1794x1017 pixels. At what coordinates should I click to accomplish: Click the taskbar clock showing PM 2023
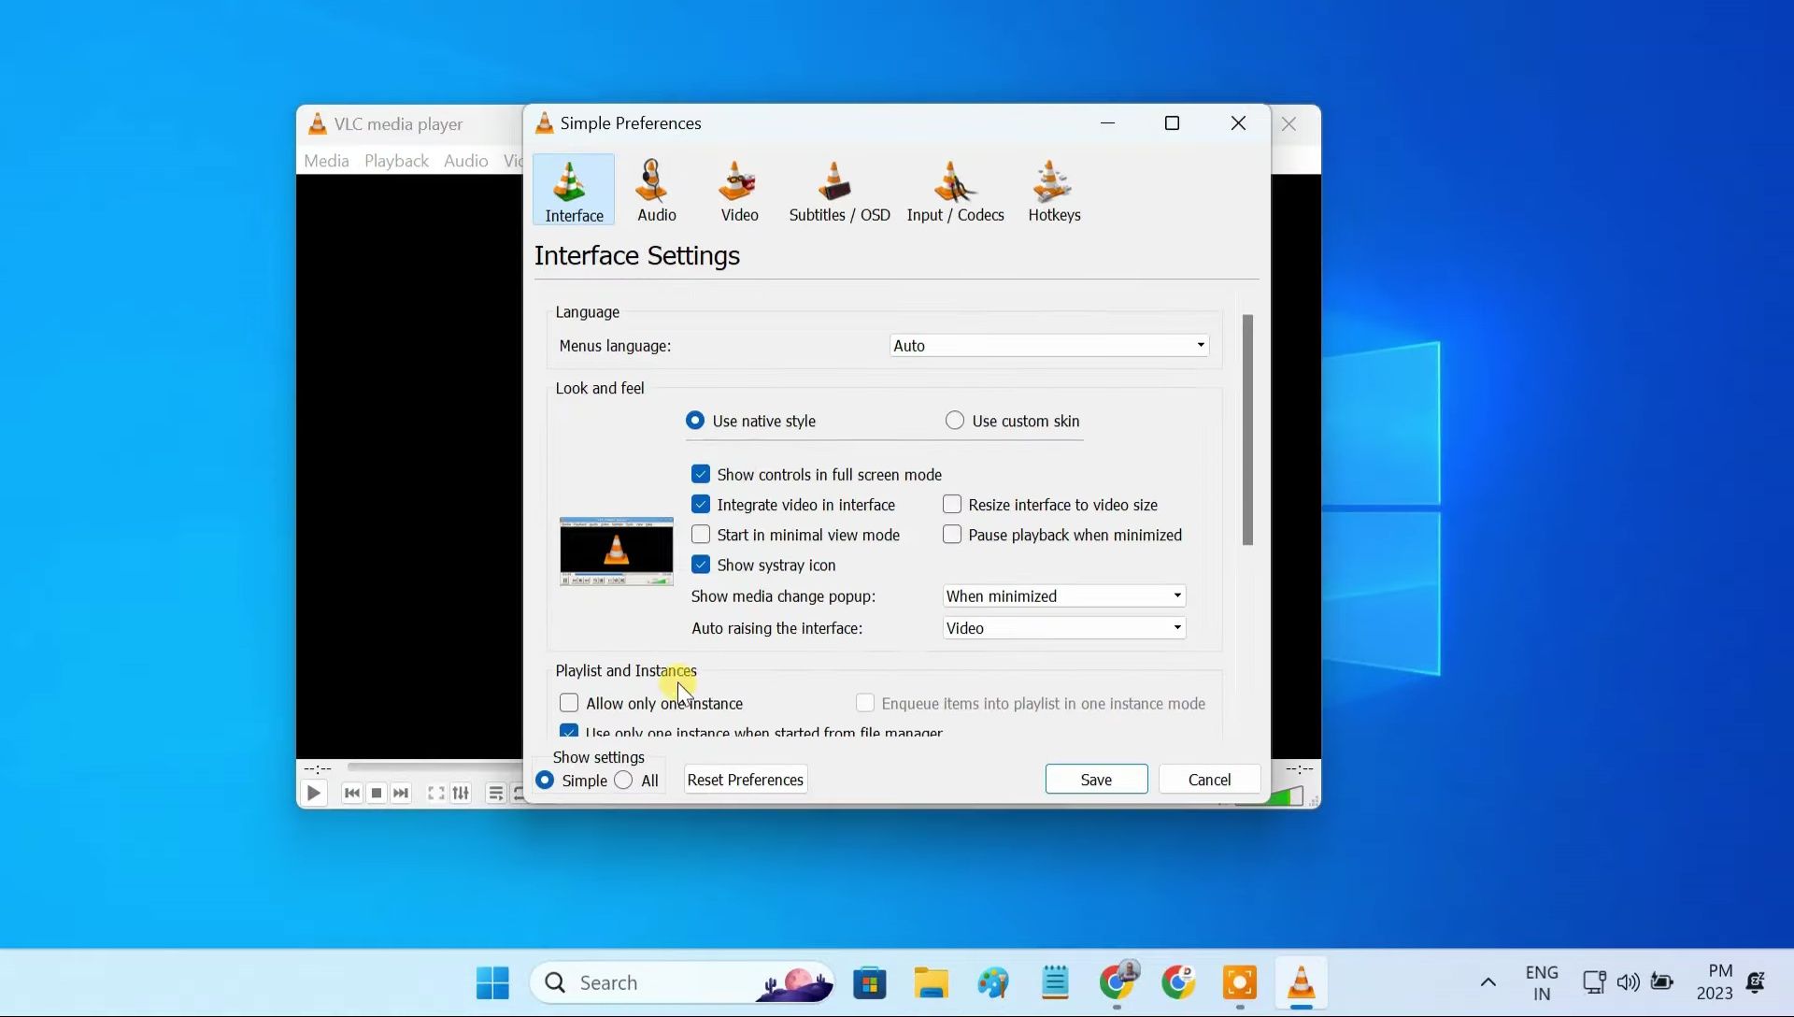tap(1716, 982)
